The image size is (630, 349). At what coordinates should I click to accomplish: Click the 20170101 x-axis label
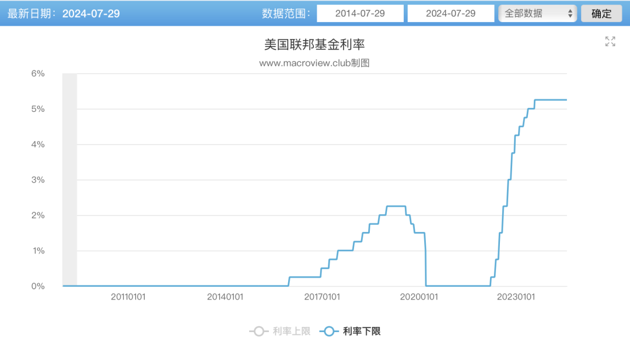pyautogui.click(x=322, y=297)
